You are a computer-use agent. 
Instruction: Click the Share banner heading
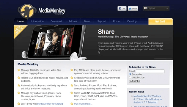point(106,32)
